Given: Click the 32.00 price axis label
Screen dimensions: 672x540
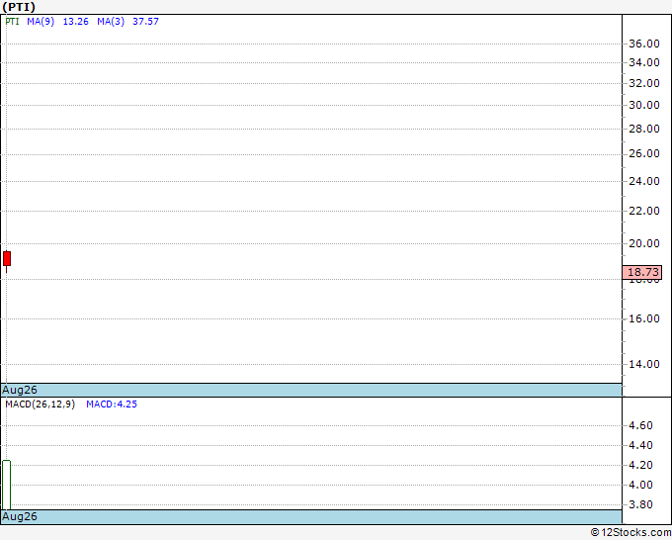Looking at the screenshot, I should [x=644, y=83].
